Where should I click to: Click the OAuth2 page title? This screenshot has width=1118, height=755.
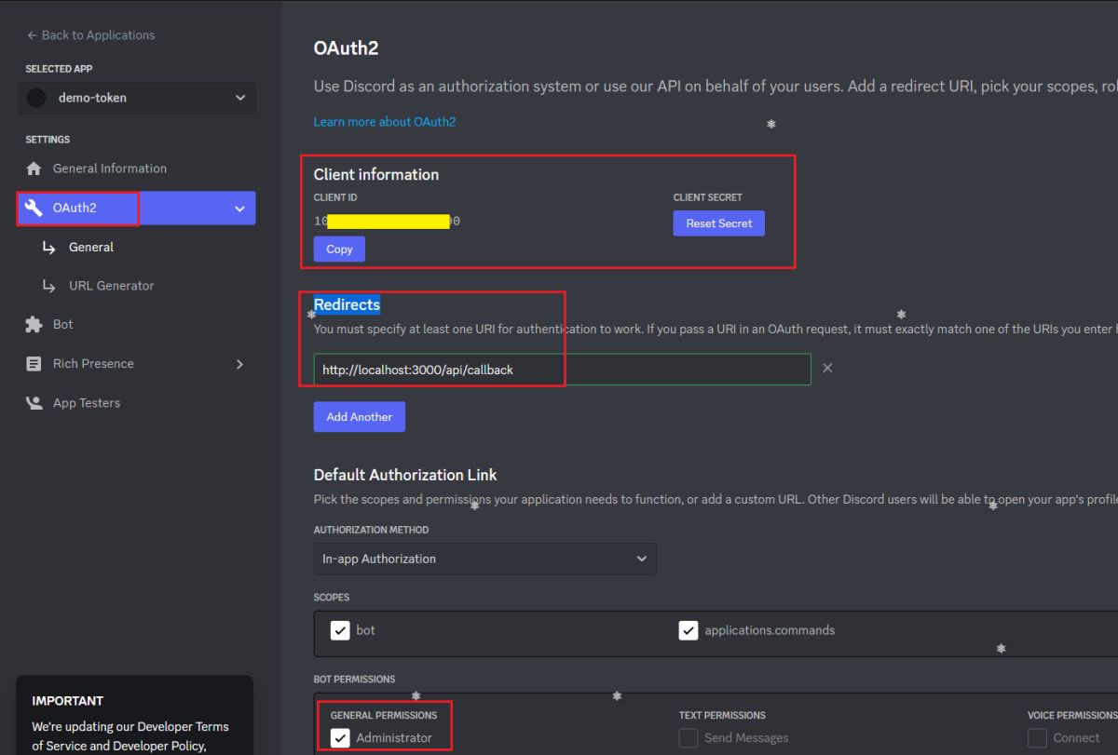(346, 48)
